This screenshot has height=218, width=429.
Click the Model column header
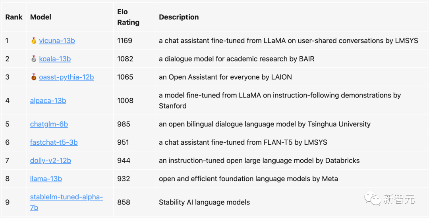41,17
